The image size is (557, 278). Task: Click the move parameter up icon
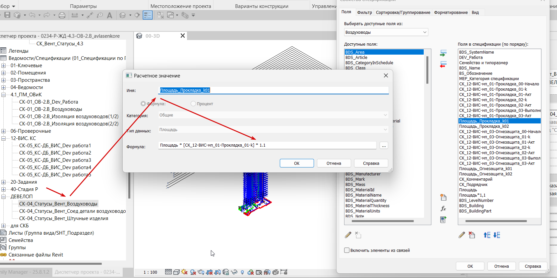pos(487,235)
